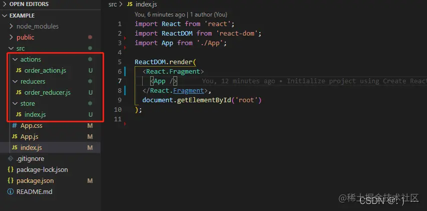Click the hash icon of App.css
The width and height of the screenshot is (427, 211).
15,126
